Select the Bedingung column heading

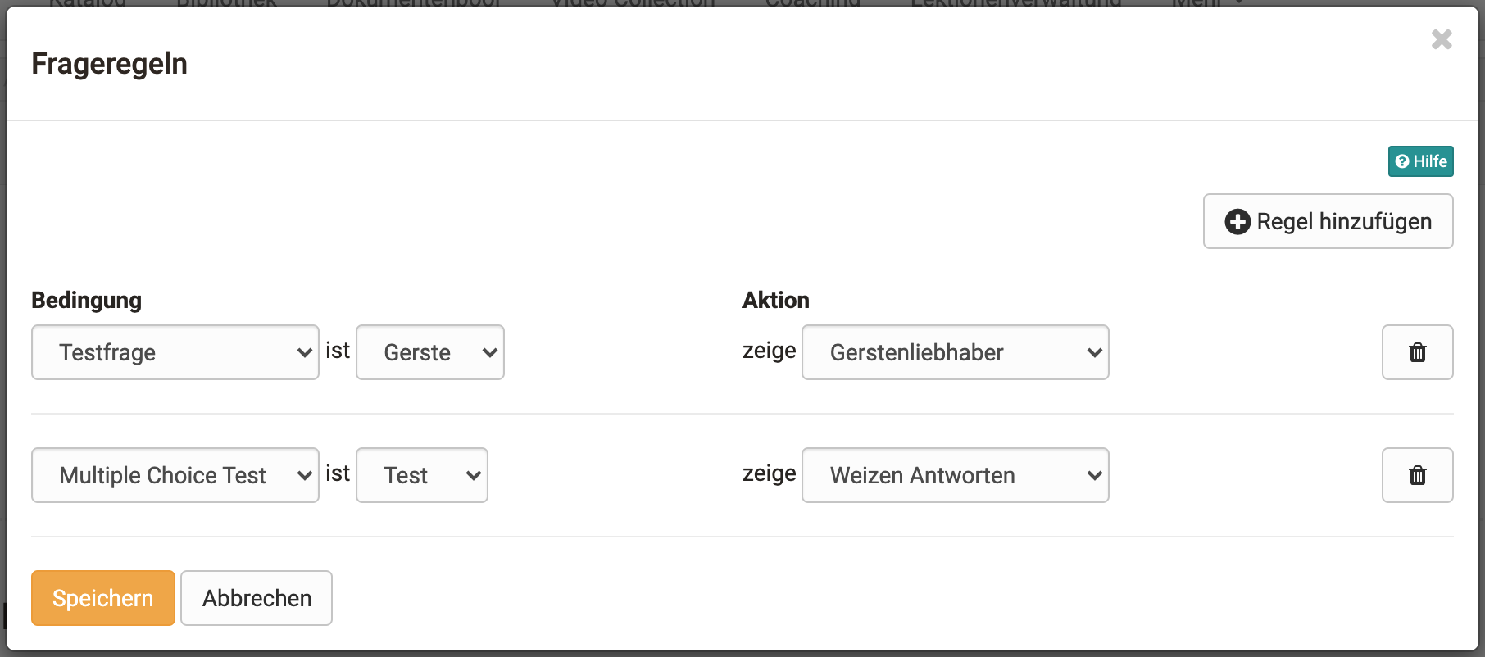point(87,300)
